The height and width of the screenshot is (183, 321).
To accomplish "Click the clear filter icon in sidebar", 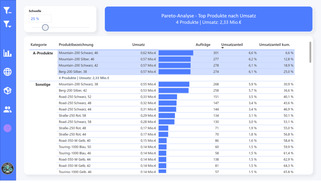I will click(x=7, y=11).
